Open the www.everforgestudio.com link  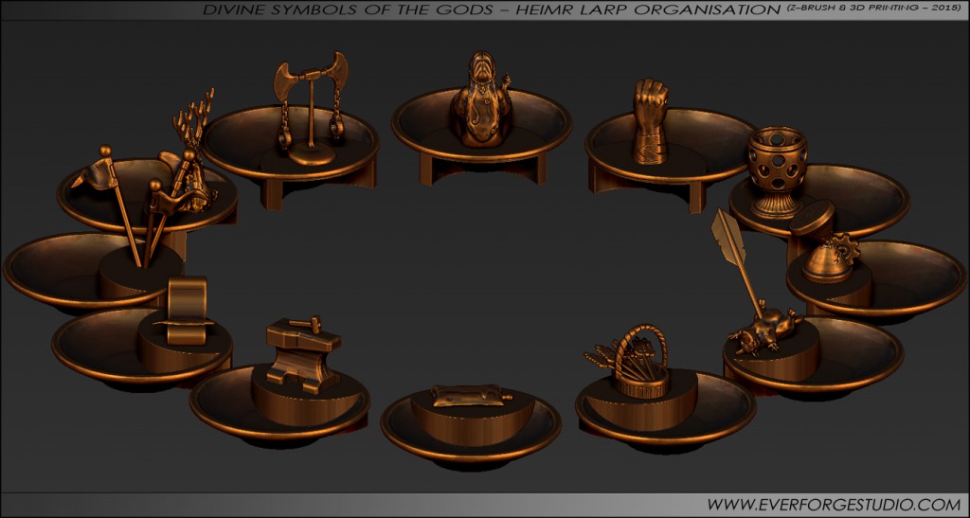pyautogui.click(x=834, y=505)
